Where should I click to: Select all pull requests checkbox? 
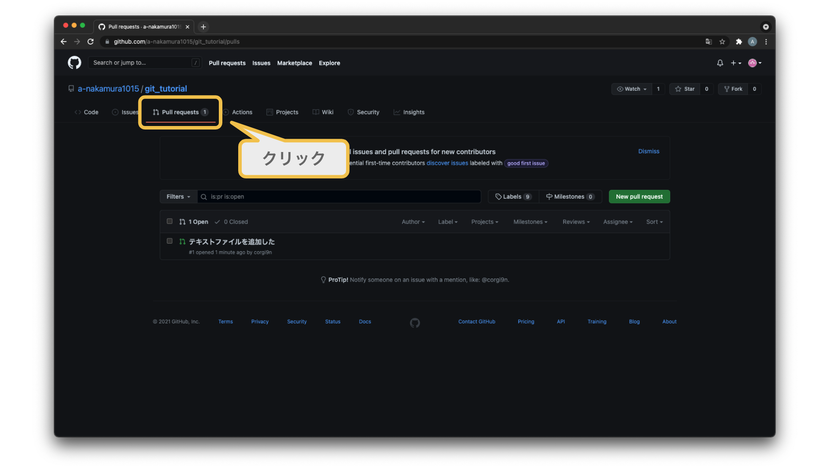[x=170, y=221]
